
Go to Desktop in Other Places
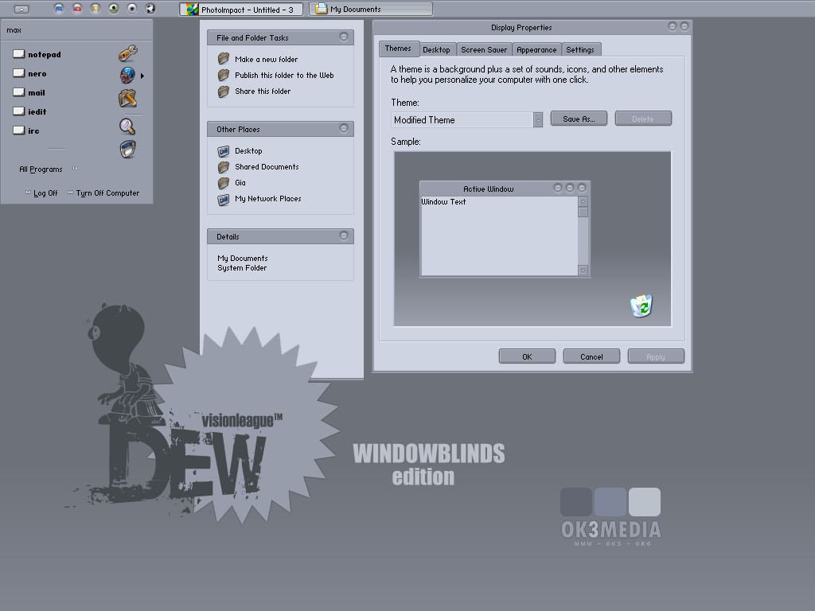[x=240, y=150]
